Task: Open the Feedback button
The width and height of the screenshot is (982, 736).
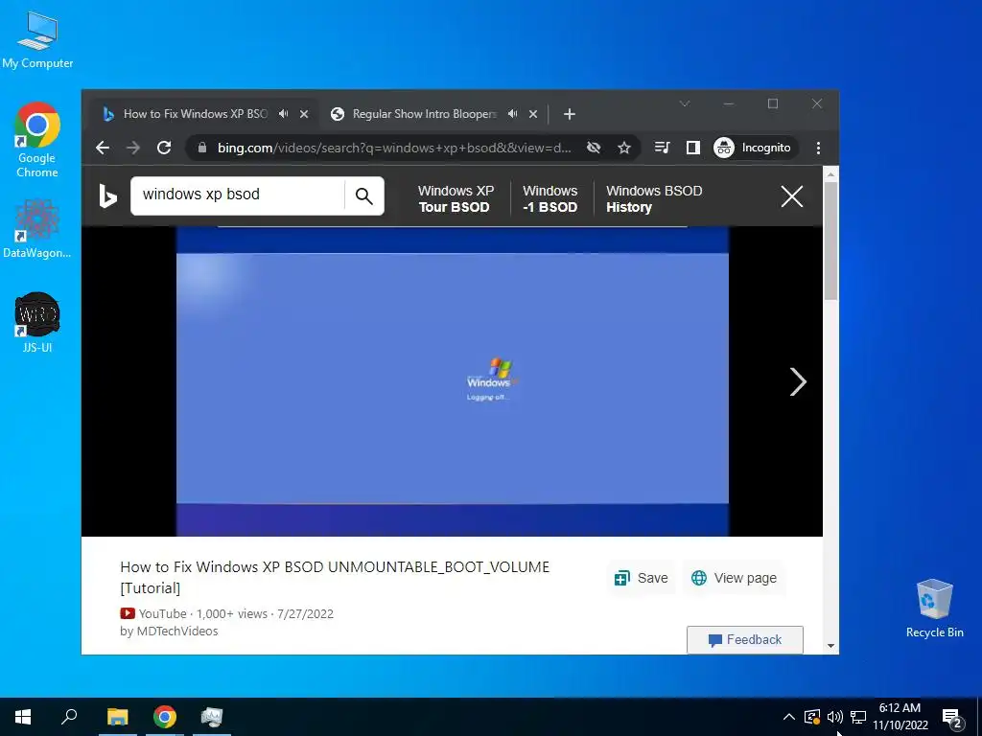Action: click(744, 639)
